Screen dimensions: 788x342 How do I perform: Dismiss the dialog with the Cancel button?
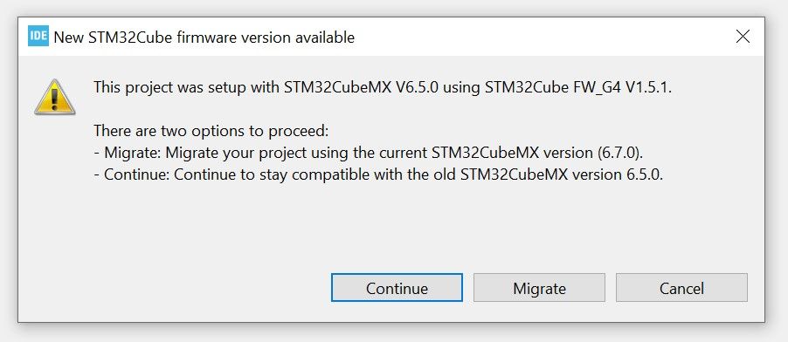(681, 288)
